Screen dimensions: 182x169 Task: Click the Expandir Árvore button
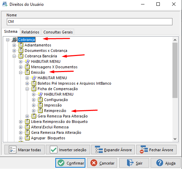[113, 150]
